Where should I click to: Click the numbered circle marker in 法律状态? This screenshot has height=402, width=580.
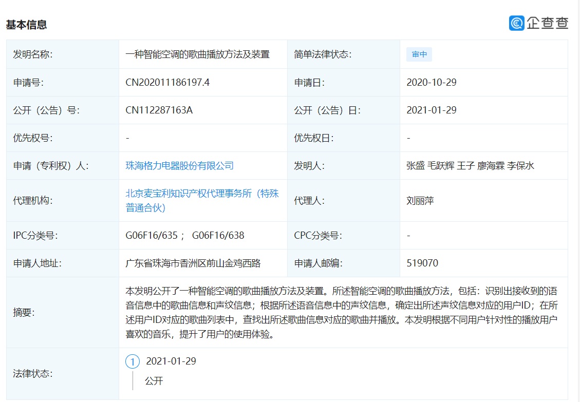coord(132,362)
